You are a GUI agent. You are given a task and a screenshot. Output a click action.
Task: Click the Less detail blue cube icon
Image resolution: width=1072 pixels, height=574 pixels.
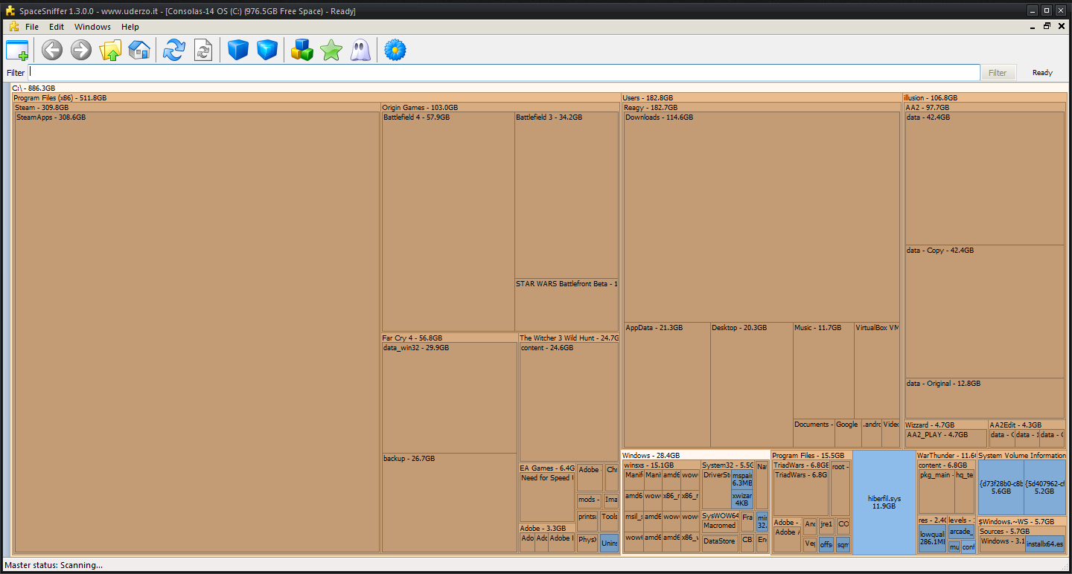coord(237,51)
